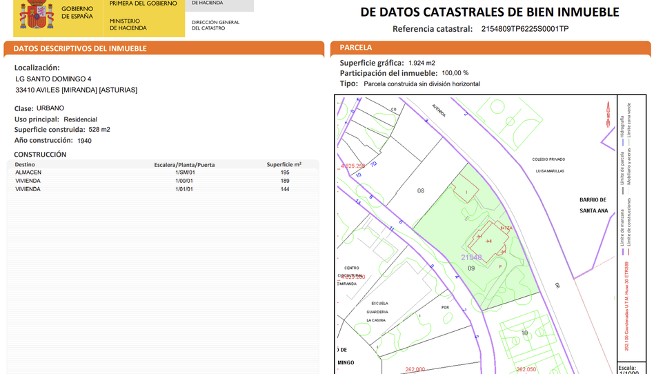This screenshot has height=374, width=654.
Task: Click the COLEGIO PRIVADO LUISA MARILLAS label
Action: point(548,164)
